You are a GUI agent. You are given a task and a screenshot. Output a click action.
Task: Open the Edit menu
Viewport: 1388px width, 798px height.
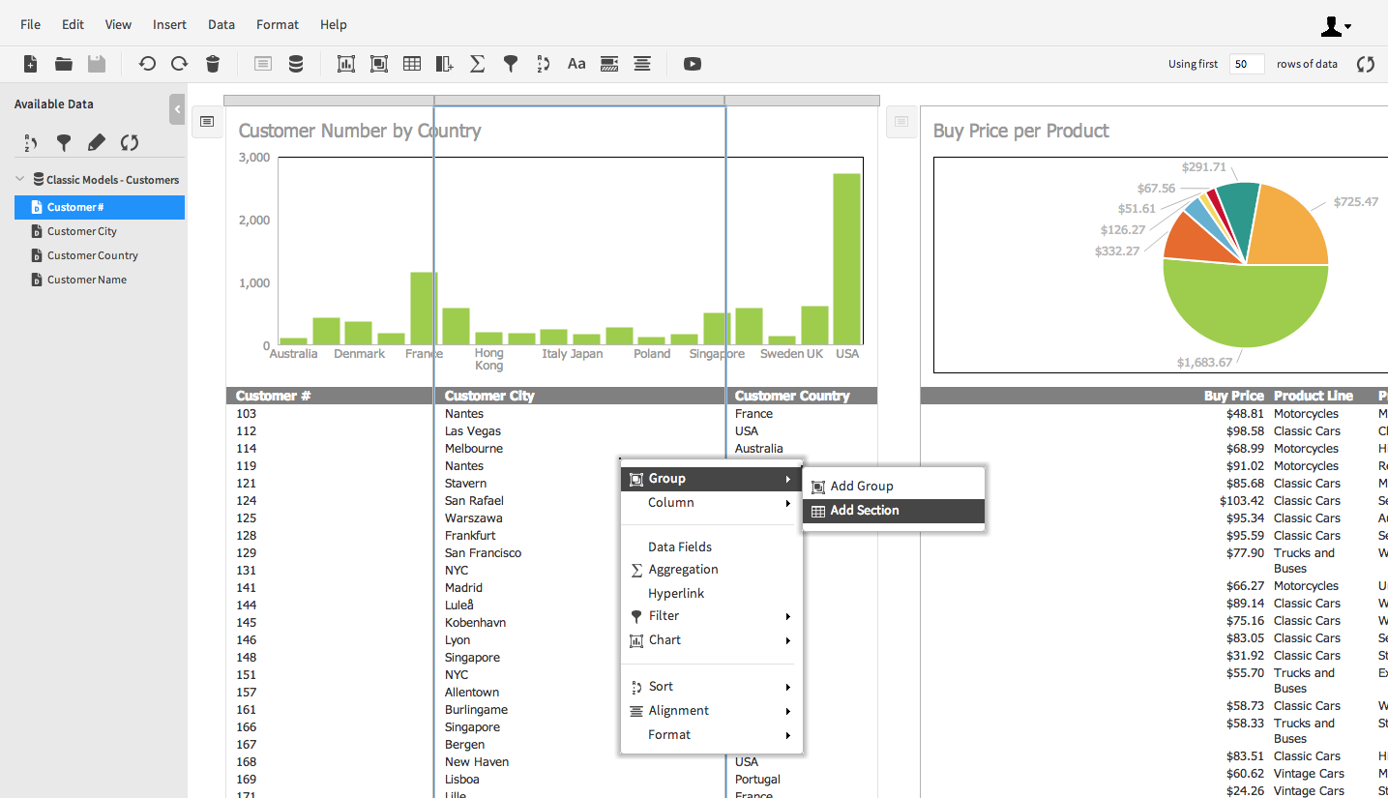(x=73, y=24)
